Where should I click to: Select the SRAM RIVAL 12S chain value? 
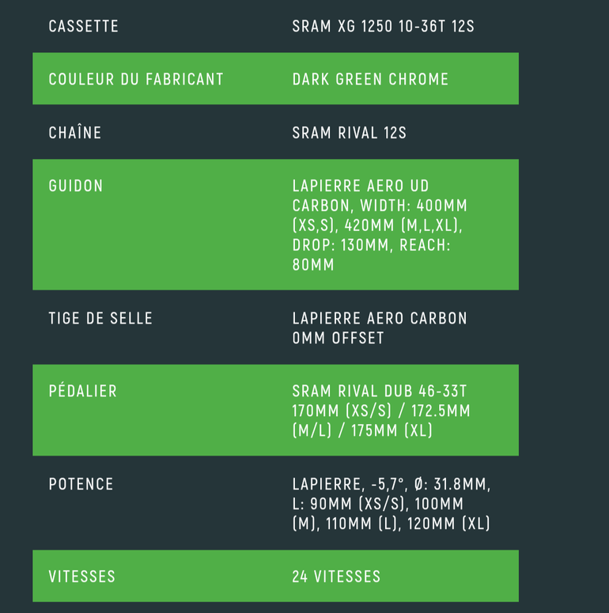coord(349,133)
